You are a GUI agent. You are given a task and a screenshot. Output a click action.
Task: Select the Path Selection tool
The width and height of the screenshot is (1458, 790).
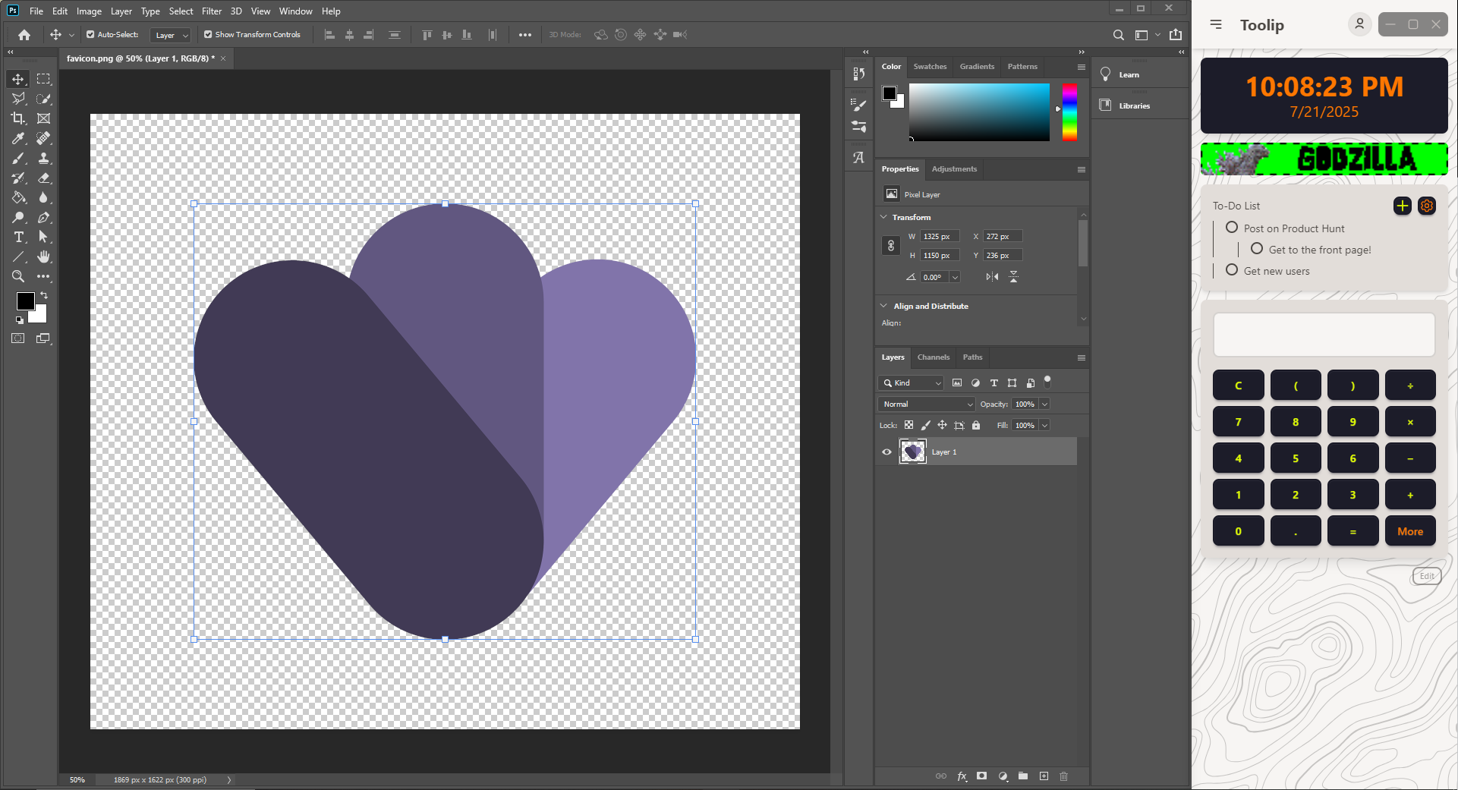(44, 238)
